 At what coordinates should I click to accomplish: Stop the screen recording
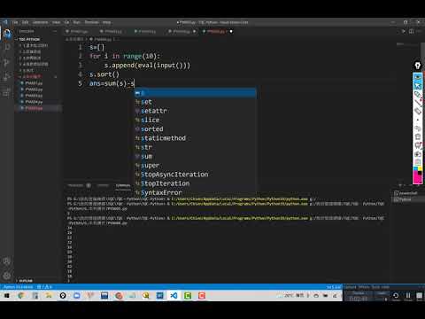click(x=419, y=295)
